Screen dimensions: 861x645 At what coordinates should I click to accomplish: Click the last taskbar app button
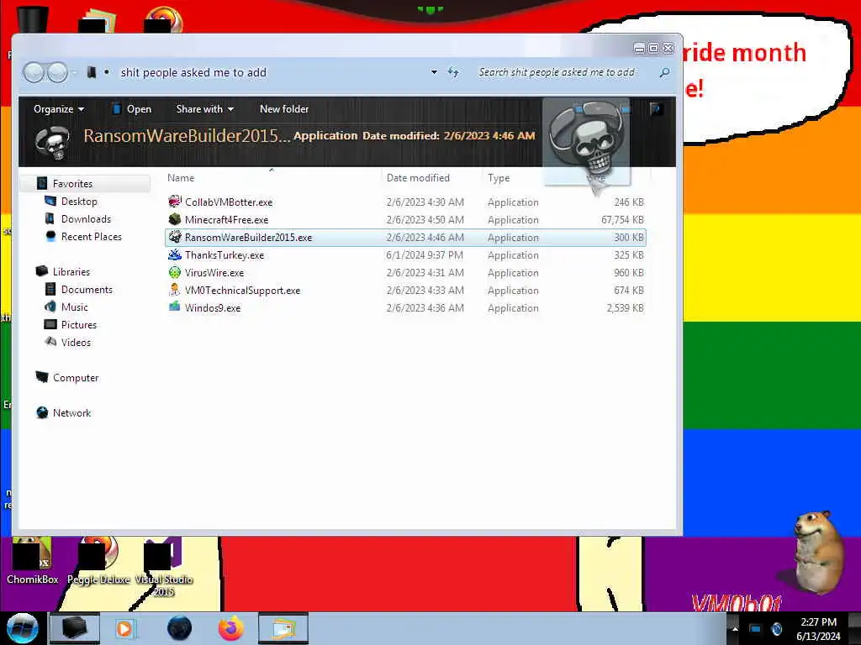click(283, 628)
